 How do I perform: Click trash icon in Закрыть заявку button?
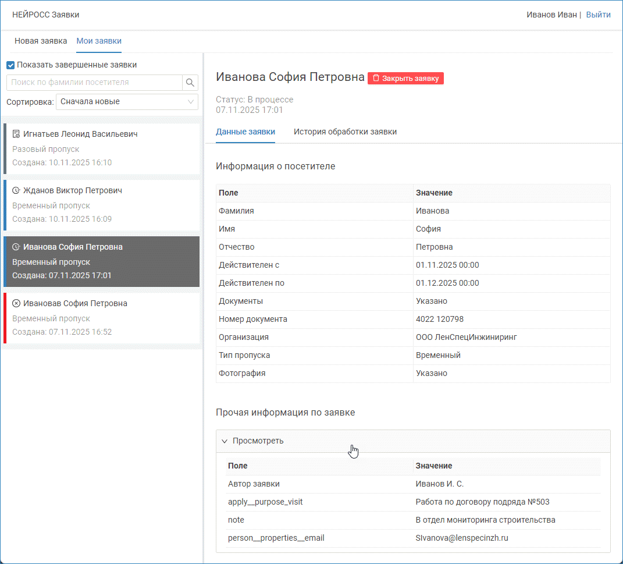pyautogui.click(x=376, y=78)
